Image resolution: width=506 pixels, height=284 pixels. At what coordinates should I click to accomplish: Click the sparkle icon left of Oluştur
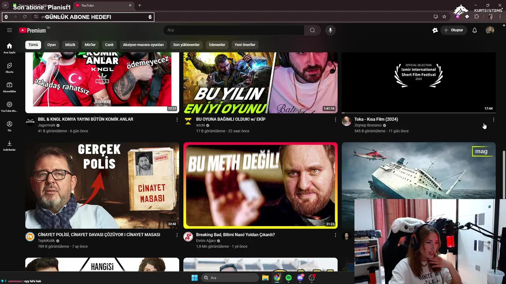click(x=435, y=30)
